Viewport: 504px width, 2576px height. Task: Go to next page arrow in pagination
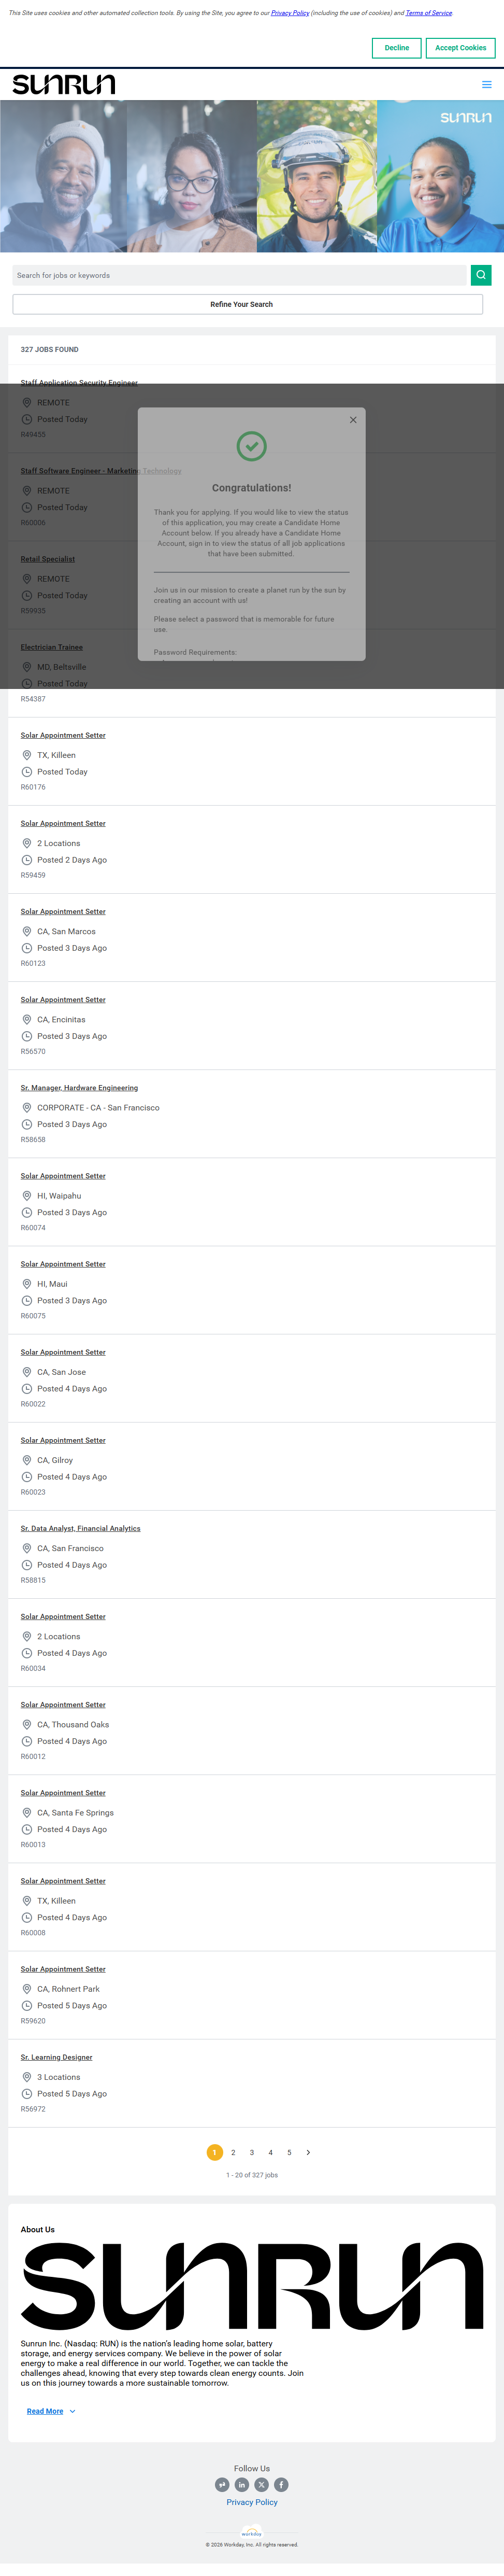(x=308, y=2152)
